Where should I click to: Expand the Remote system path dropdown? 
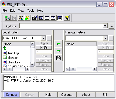click(x=105, y=38)
